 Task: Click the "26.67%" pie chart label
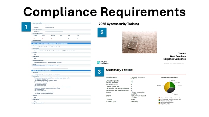coord(180,85)
